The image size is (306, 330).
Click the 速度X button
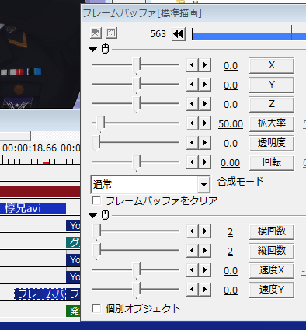pyautogui.click(x=271, y=270)
